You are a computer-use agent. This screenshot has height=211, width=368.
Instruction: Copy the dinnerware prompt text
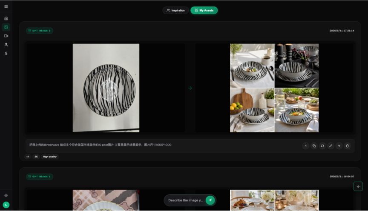click(314, 146)
